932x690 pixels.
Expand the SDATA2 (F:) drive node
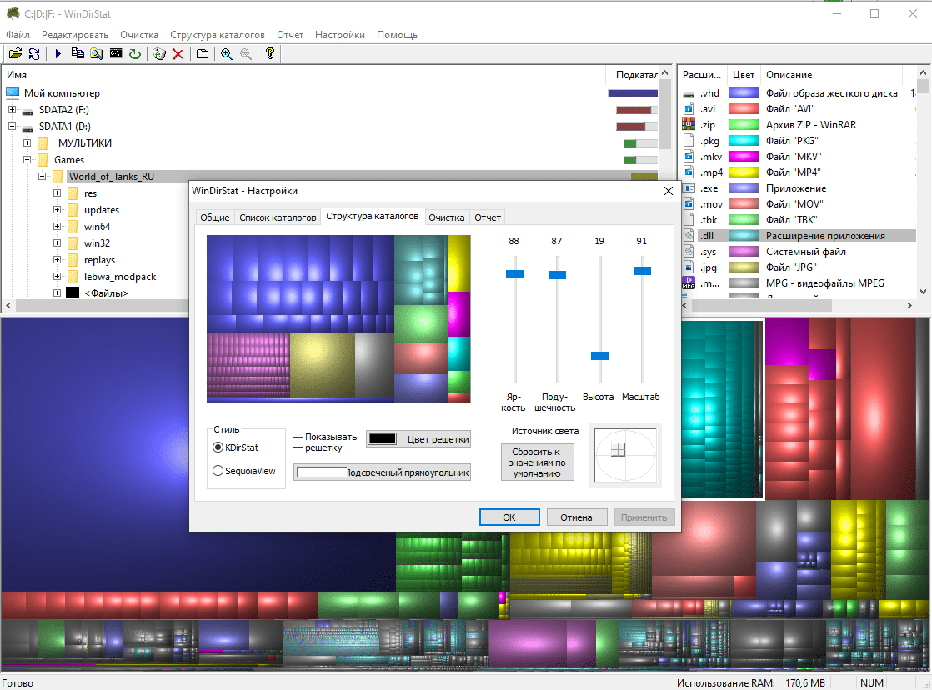point(13,110)
